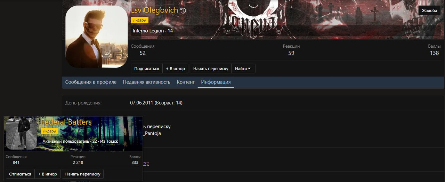Click the Лидеры badge in Federal Batters card
Viewport: 445px width, 182px height.
50,131
